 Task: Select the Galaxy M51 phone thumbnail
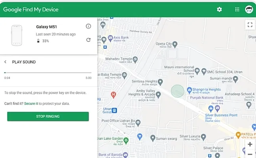coord(17,35)
